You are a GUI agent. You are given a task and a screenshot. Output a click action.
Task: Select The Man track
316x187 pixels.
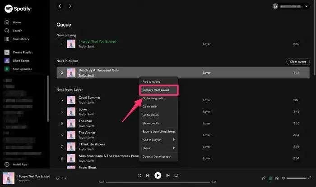click(183, 123)
